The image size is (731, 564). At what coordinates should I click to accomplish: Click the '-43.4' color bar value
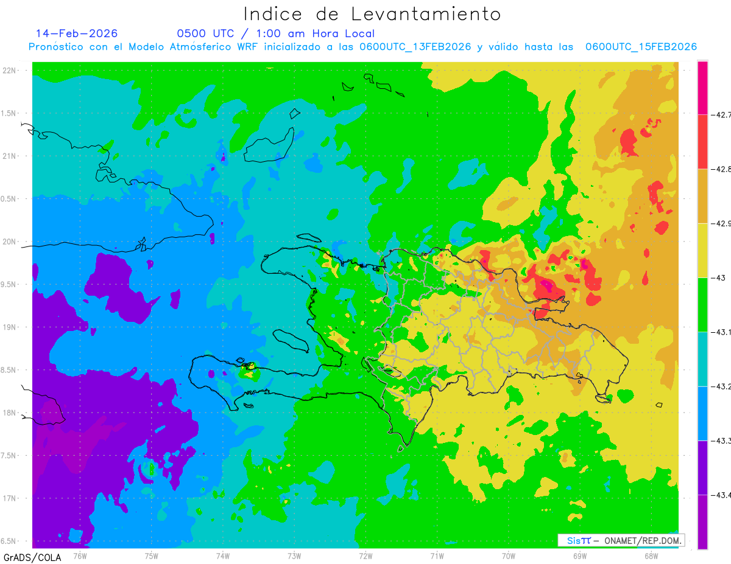click(721, 495)
